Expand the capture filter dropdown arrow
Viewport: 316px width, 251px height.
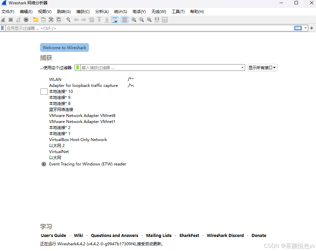point(243,68)
